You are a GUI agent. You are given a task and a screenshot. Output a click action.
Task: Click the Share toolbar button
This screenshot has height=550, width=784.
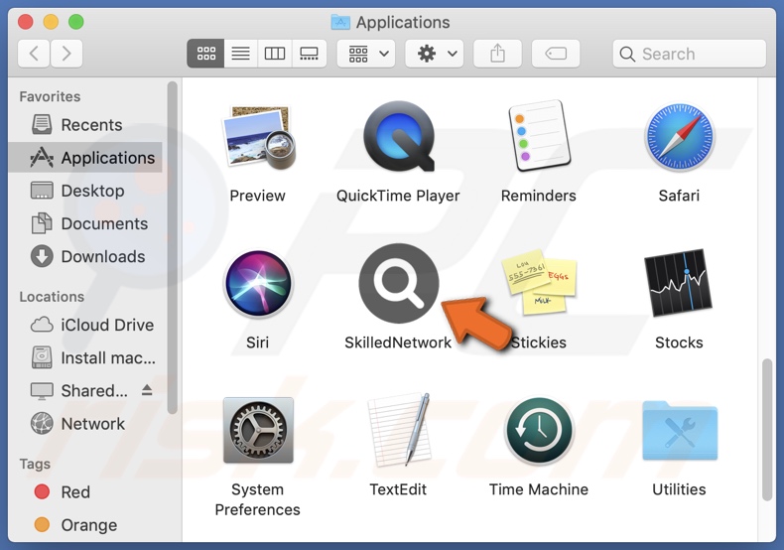click(498, 54)
